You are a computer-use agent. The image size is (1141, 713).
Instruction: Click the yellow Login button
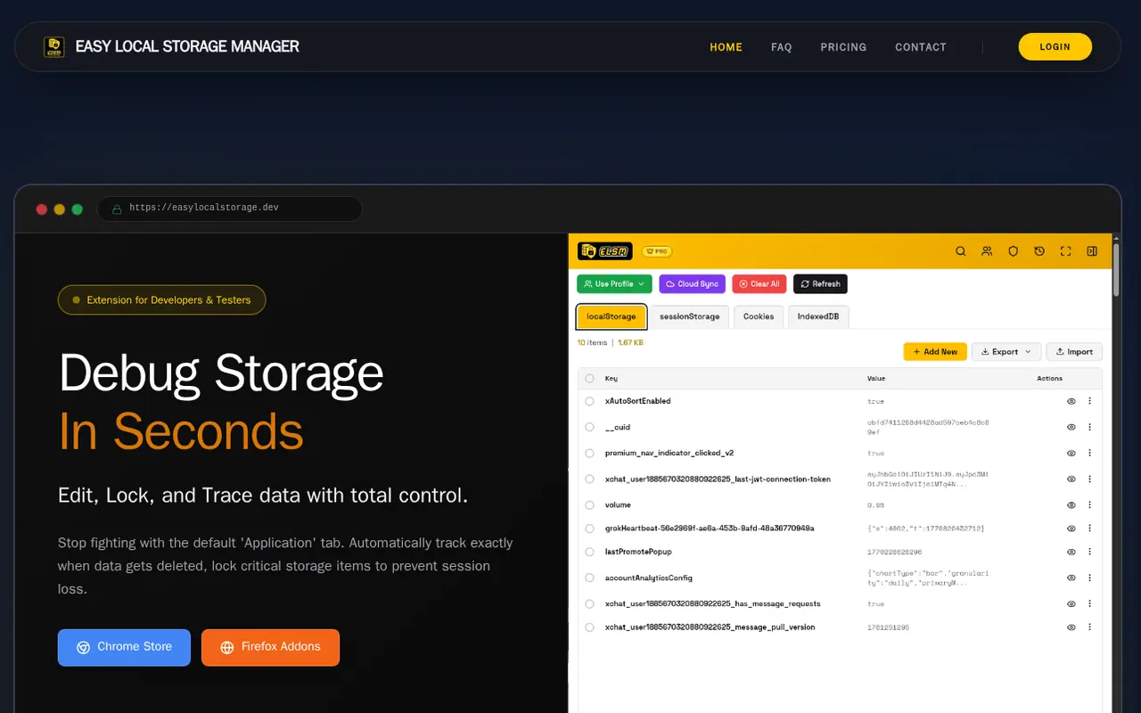pos(1055,46)
